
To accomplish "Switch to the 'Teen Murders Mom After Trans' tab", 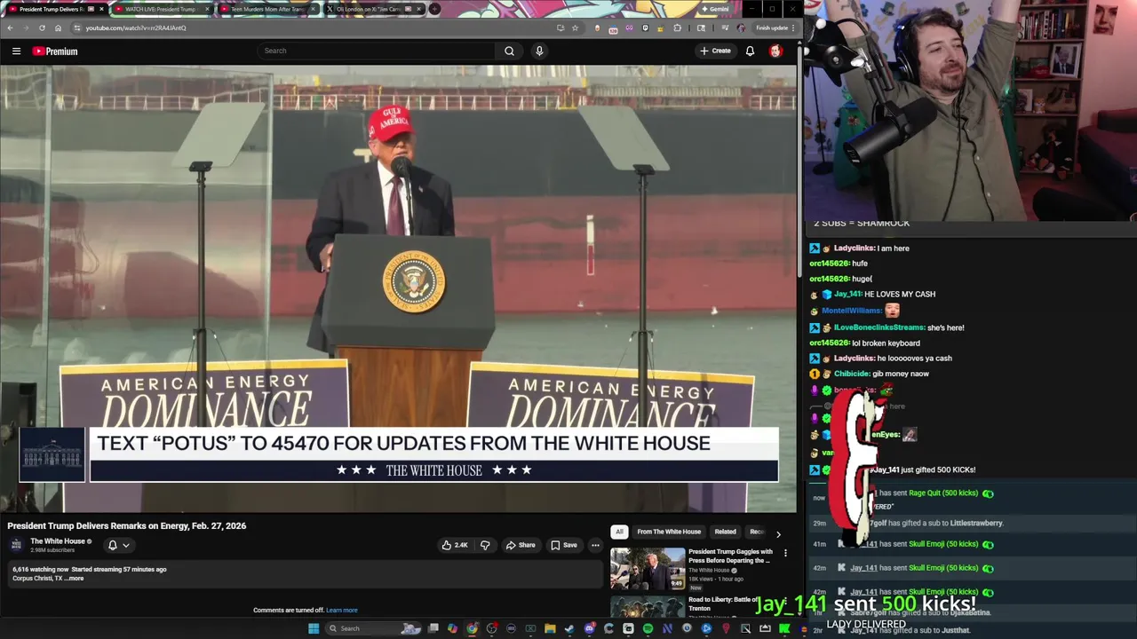I will (x=266, y=9).
